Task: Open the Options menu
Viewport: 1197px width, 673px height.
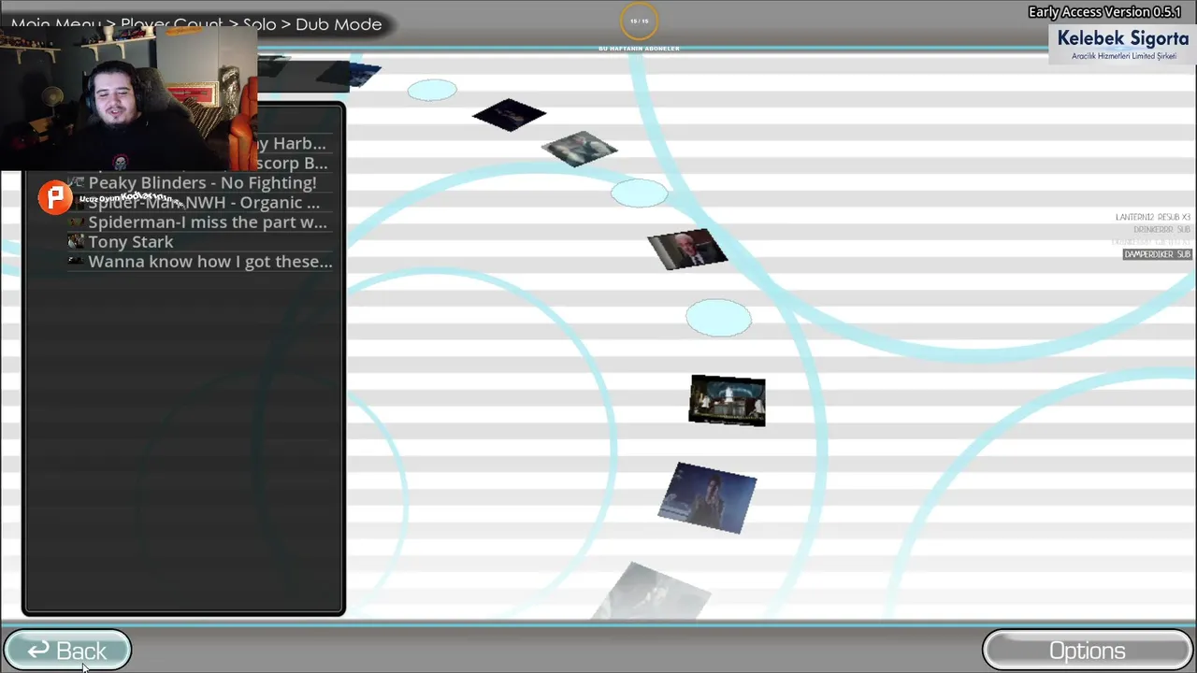Action: coord(1087,651)
